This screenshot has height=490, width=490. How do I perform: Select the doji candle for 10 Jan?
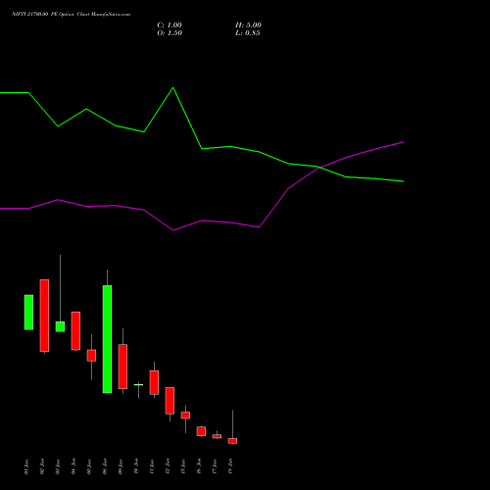click(x=138, y=385)
